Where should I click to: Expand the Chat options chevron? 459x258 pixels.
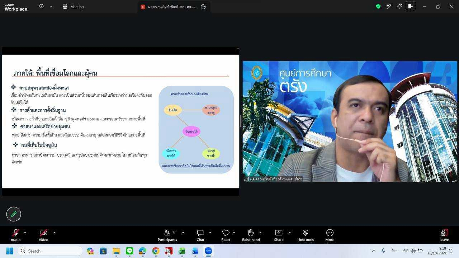tap(210, 233)
